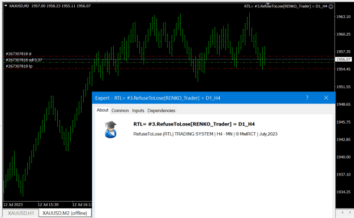Open the Inputs tab
Viewport: 354px width, 218px height.
click(138, 111)
